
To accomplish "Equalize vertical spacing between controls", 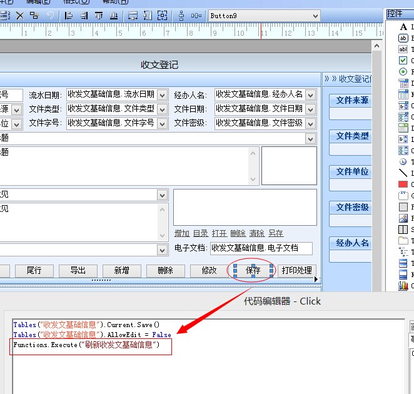I will coord(181,16).
